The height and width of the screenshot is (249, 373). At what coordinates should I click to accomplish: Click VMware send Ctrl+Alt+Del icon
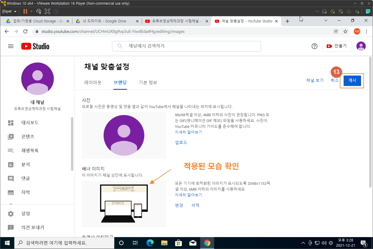39,11
